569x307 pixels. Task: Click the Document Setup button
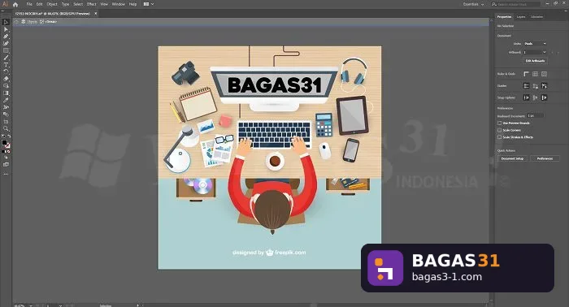click(x=512, y=158)
